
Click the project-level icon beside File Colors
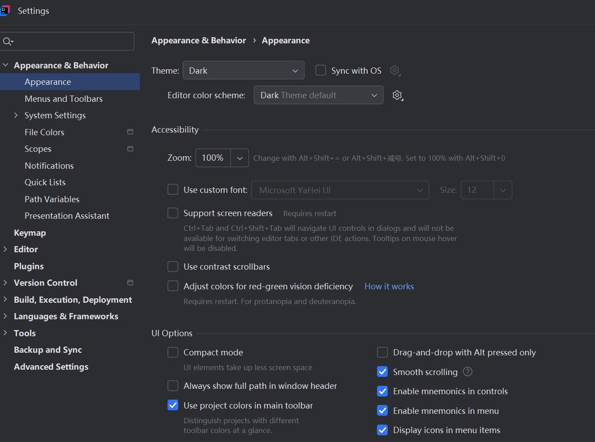click(x=130, y=132)
